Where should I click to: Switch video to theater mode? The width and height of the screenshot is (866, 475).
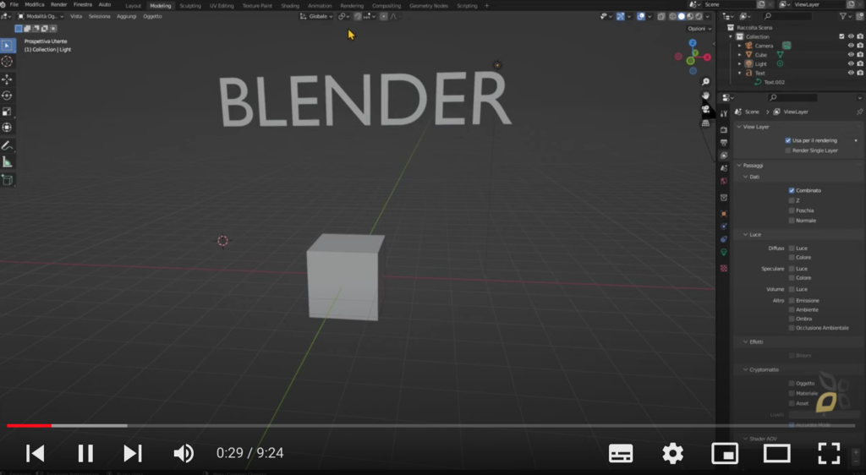click(777, 454)
